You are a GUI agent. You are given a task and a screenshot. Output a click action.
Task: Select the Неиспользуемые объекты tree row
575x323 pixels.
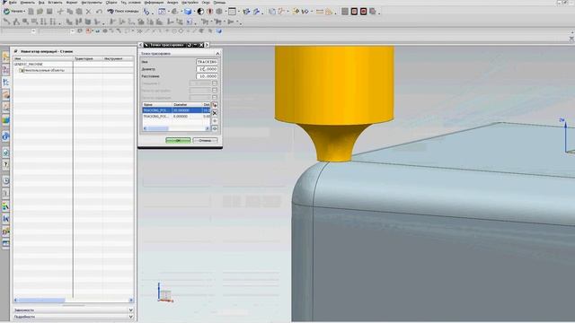click(x=74, y=70)
